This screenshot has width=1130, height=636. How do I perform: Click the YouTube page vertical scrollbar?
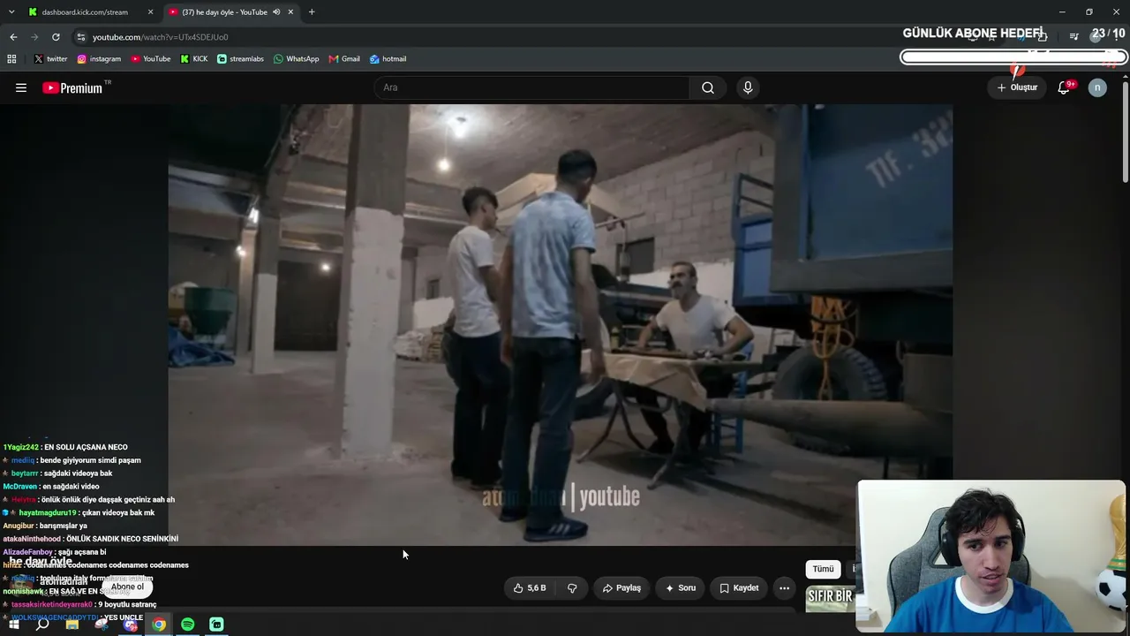[1125, 132]
